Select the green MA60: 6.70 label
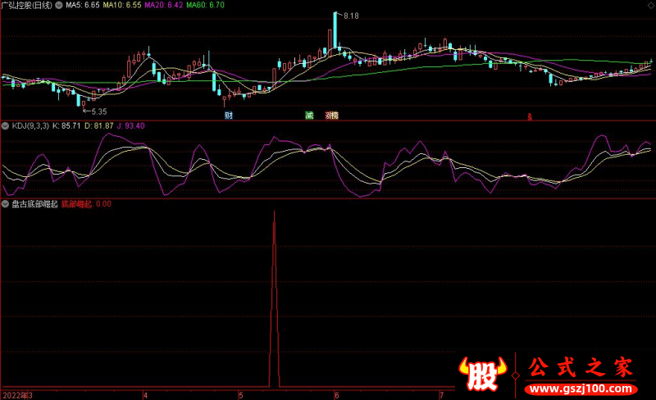This screenshot has height=400, width=656. [x=205, y=5]
